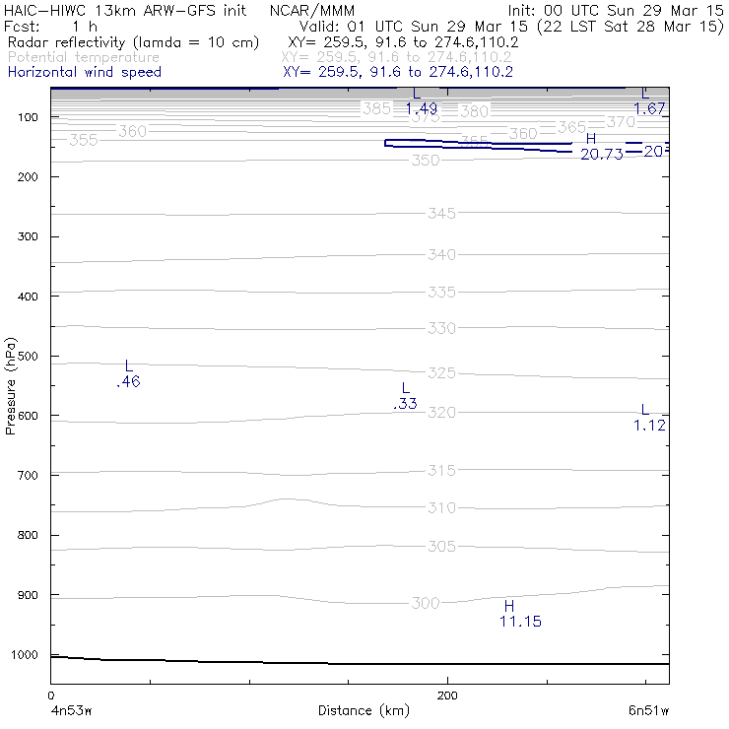Screen dimensions: 729x729
Task: Click the '4n53w' start coordinate label
Action: point(71,710)
